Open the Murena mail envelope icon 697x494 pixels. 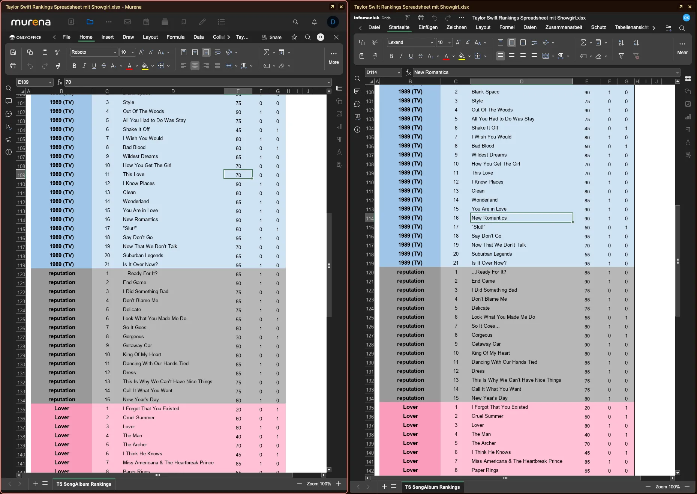(x=127, y=22)
